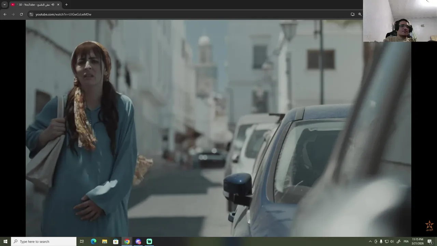The width and height of the screenshot is (437, 246).
Task: Open a new browser tab
Action: (66, 4)
